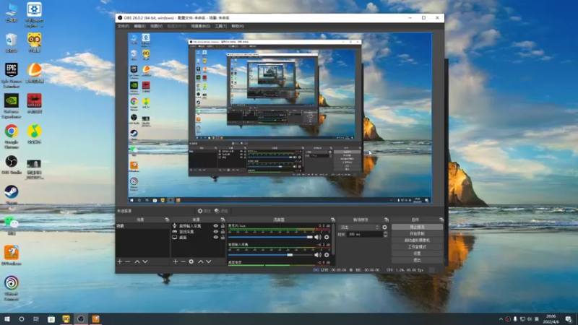Open Google Chrome desktop icon

pos(12,136)
